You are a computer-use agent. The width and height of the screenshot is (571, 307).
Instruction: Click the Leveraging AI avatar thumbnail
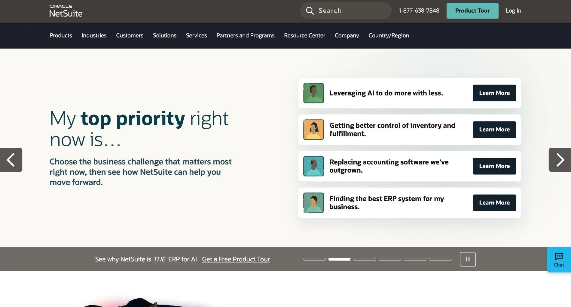(x=313, y=93)
